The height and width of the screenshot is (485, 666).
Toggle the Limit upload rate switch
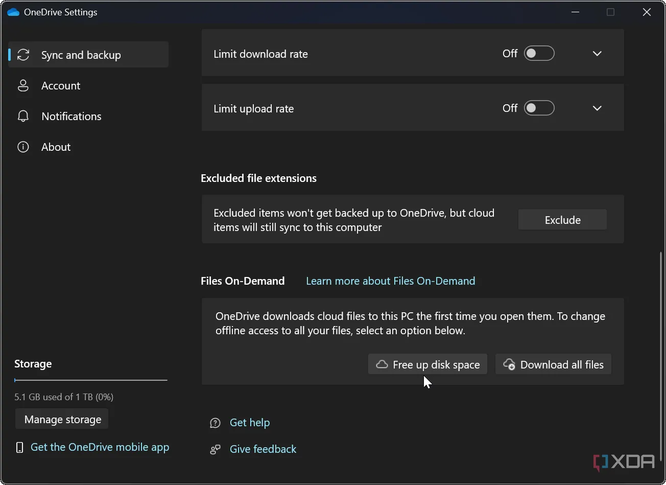(539, 108)
